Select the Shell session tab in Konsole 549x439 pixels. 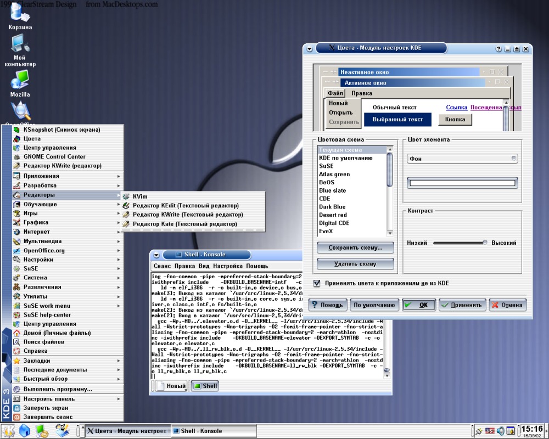(x=205, y=386)
